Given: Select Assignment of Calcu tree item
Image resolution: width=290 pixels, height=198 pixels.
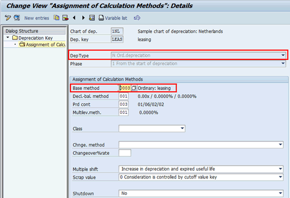Looking at the screenshot, I should point(42,45).
